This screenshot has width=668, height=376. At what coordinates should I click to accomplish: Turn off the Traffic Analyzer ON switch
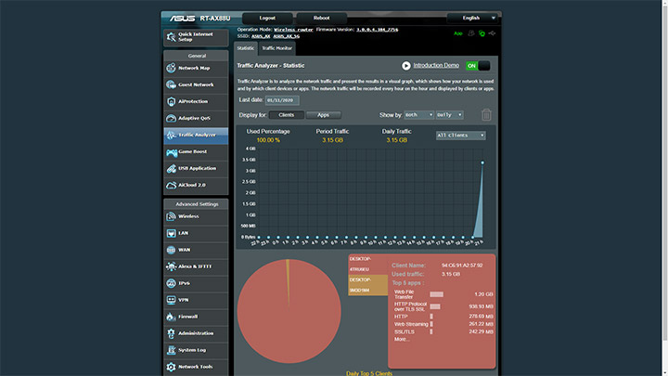pyautogui.click(x=478, y=66)
